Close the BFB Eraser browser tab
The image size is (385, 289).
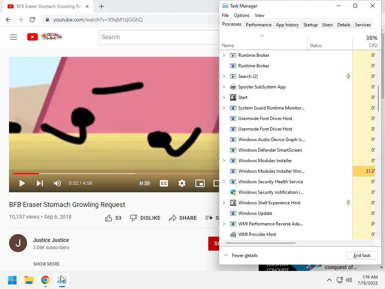click(x=87, y=6)
